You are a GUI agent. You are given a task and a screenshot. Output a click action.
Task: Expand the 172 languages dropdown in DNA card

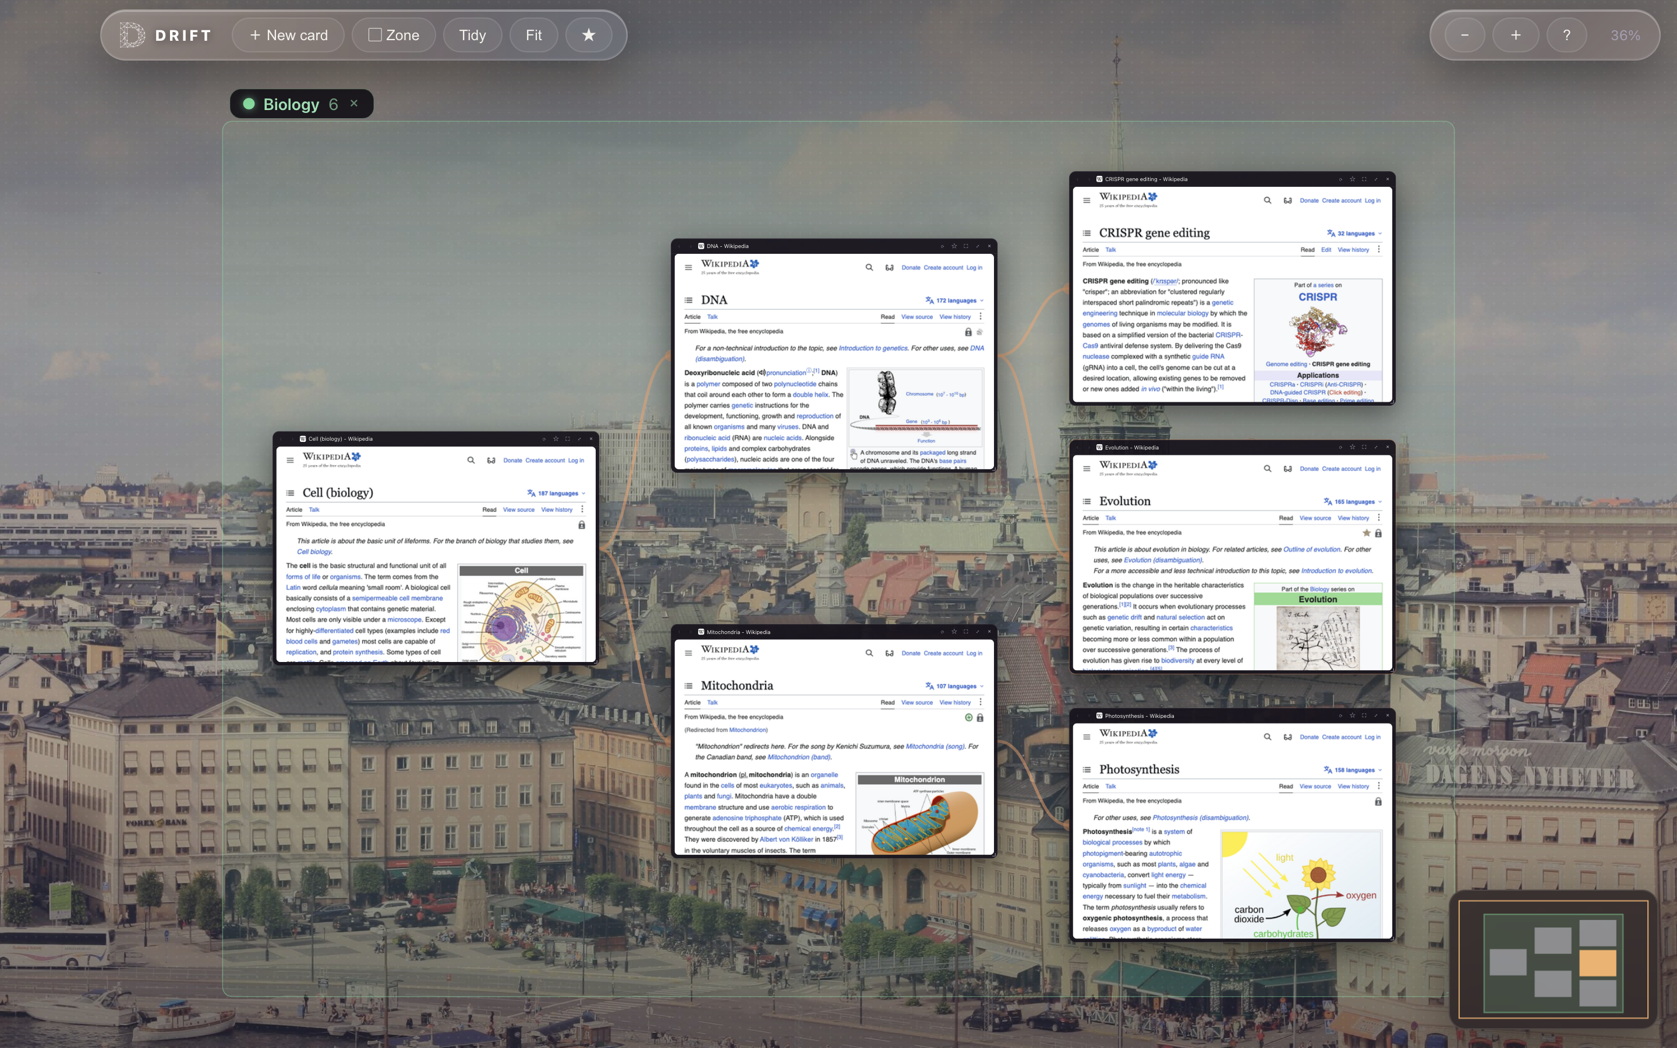pyautogui.click(x=954, y=301)
